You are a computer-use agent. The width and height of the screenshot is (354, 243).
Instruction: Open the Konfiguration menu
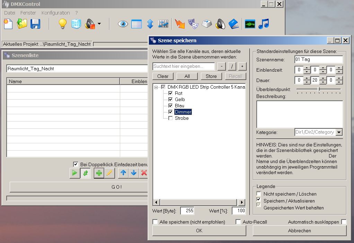tap(55, 13)
